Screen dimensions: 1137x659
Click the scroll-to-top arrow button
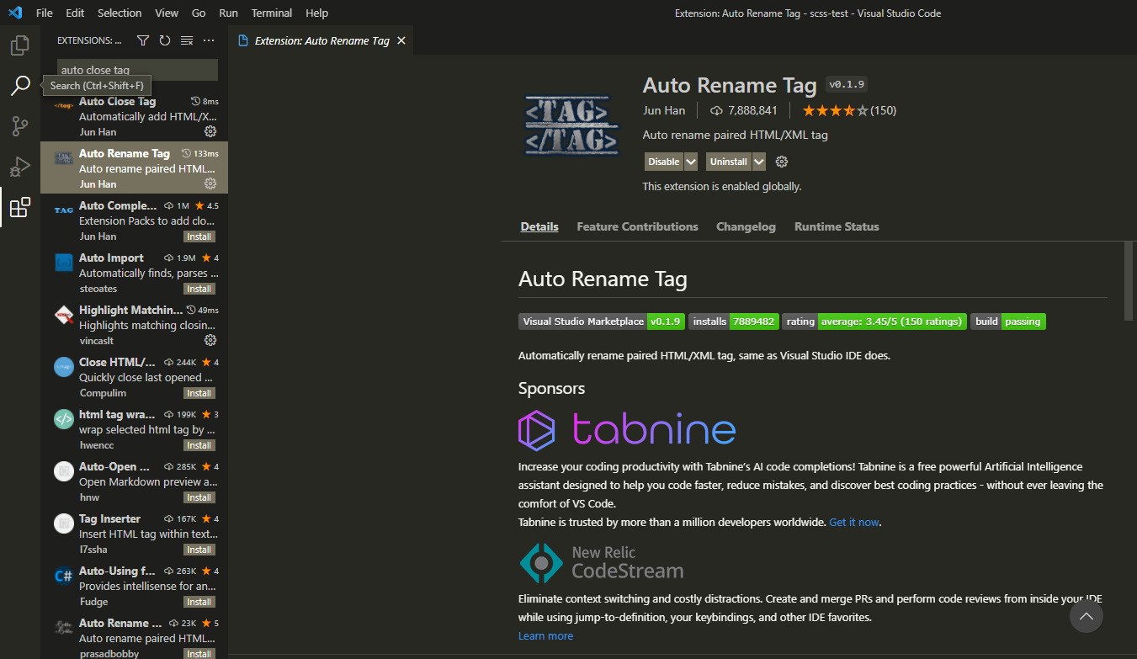click(x=1086, y=616)
